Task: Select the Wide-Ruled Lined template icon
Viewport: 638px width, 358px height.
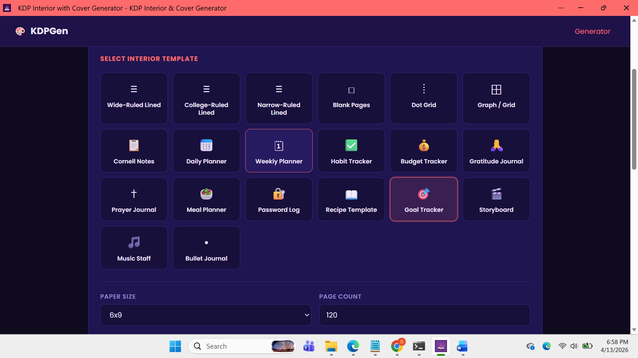Action: click(134, 89)
